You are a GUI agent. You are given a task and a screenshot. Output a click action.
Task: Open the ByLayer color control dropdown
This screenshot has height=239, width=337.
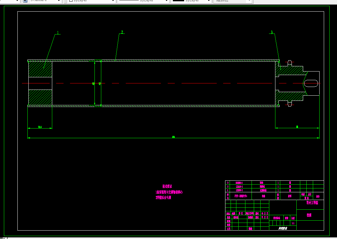(x=92, y=1)
